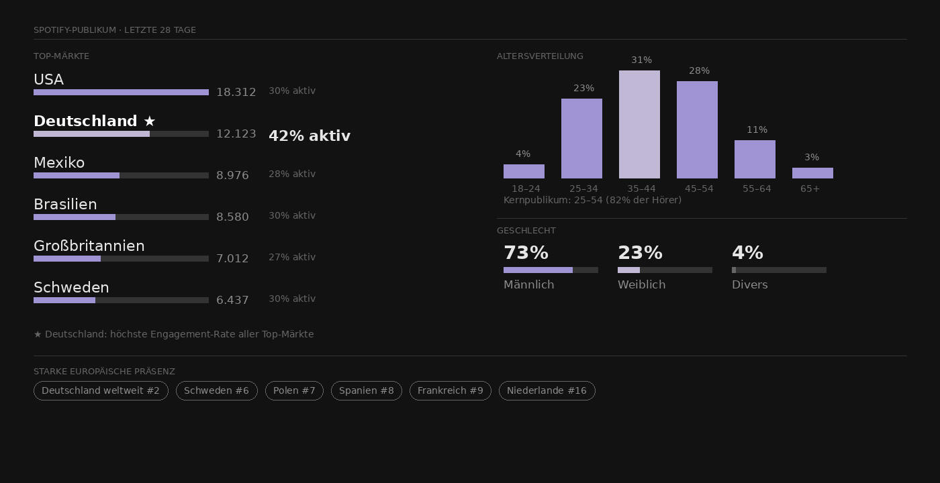Open the Polen #7 tag

294,390
